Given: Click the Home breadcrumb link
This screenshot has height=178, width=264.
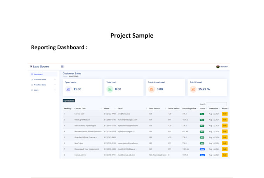Looking at the screenshot, I should [x=65, y=76].
